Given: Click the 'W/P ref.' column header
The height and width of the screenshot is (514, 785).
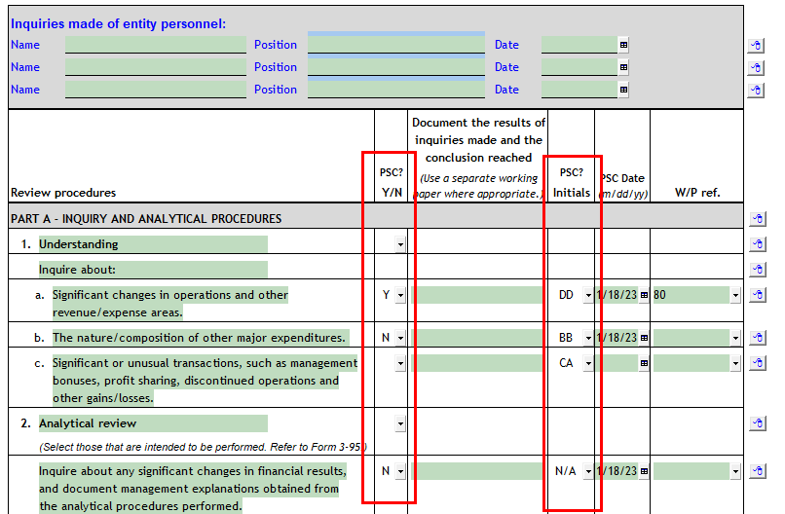Looking at the screenshot, I should [x=697, y=193].
